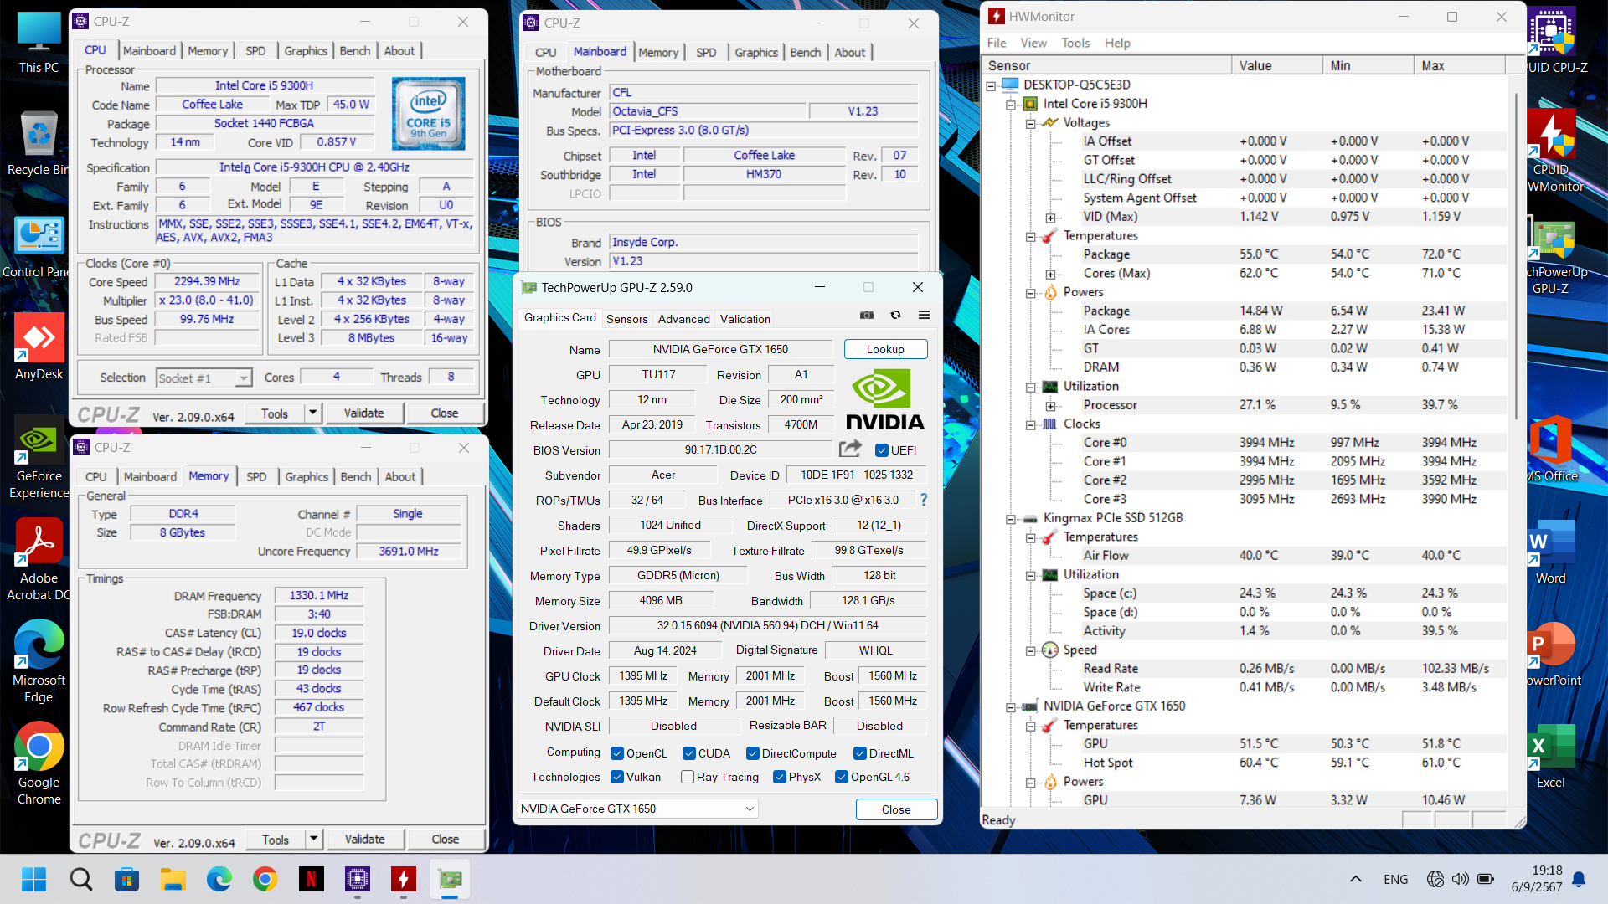Viewport: 1608px width, 904px height.
Task: Click the Windows Start button
Action: tap(34, 879)
